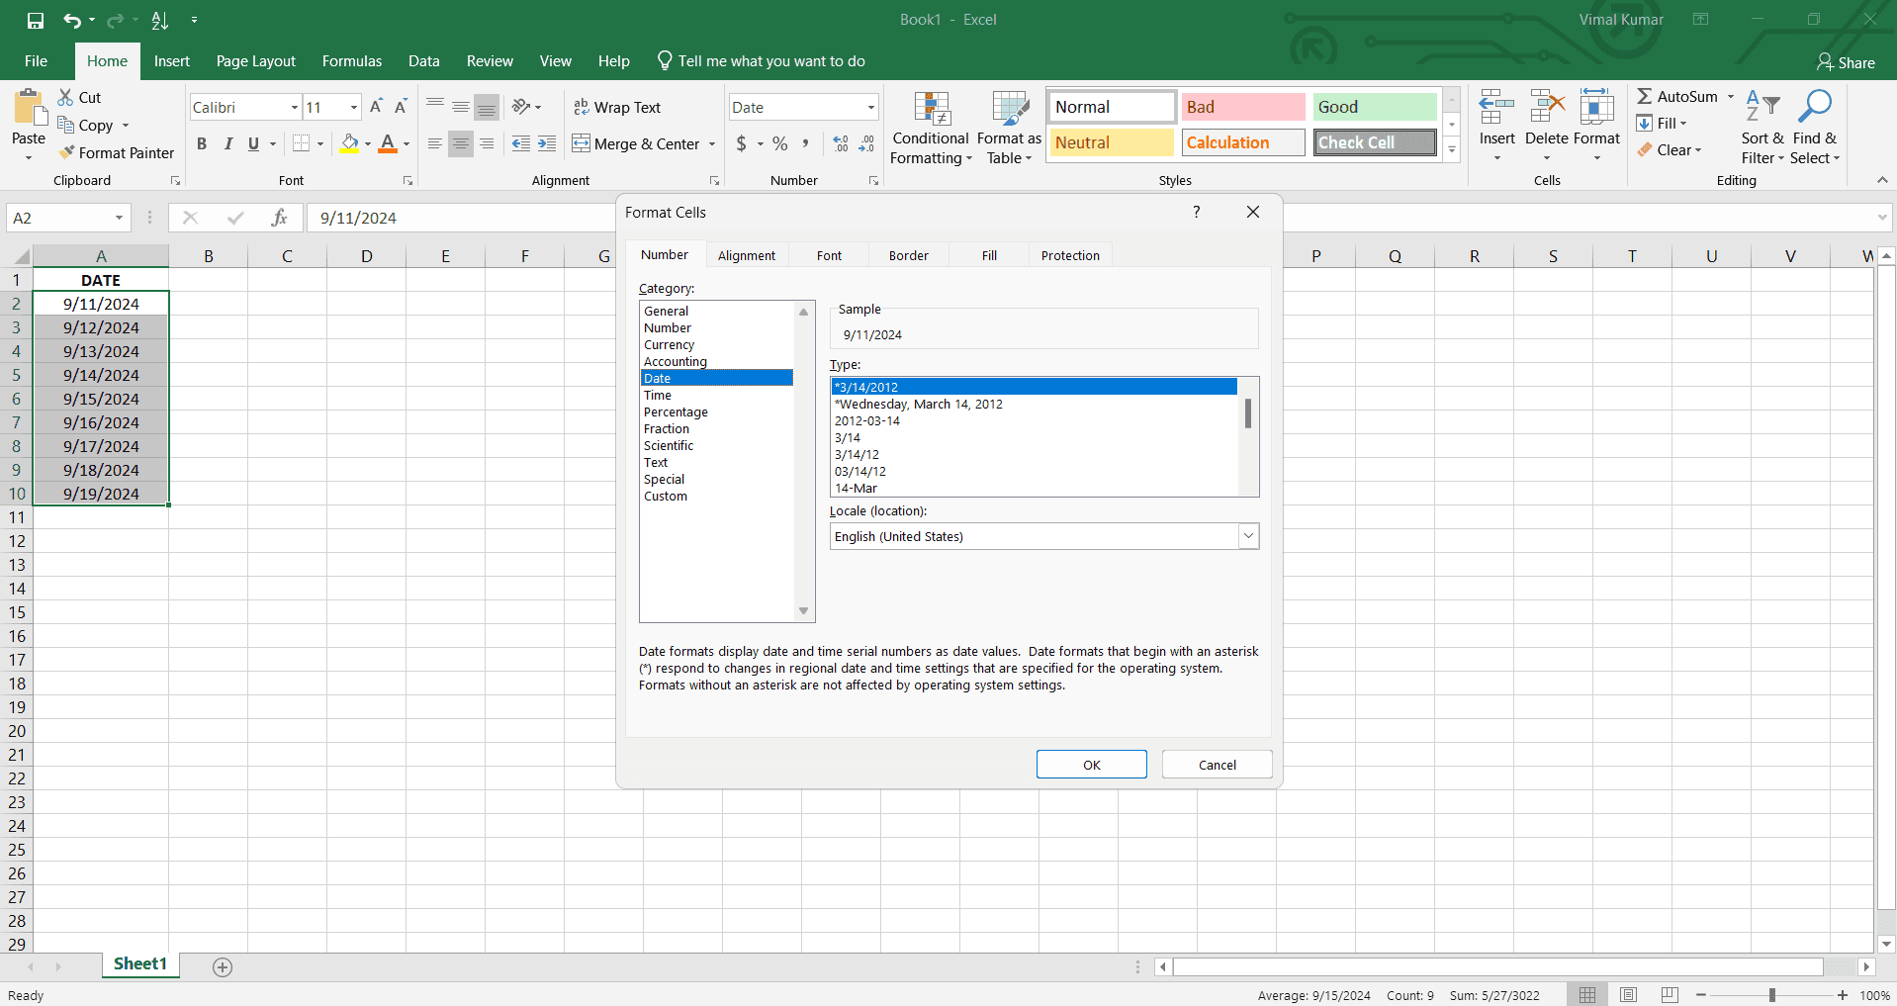The width and height of the screenshot is (1897, 1006).
Task: Click the Format Painter brush icon
Action: [66, 152]
